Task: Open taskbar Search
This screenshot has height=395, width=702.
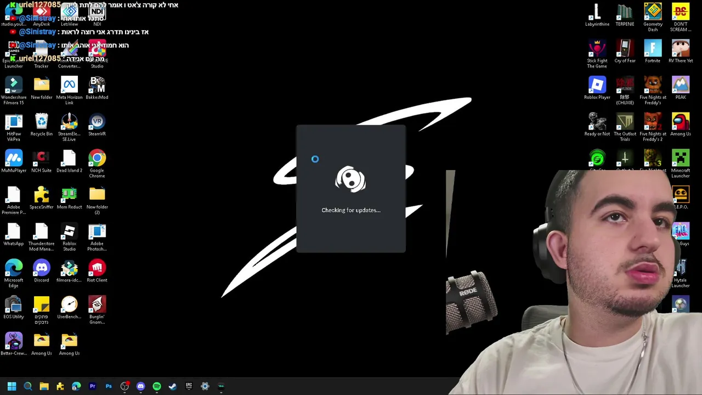Action: [x=28, y=386]
